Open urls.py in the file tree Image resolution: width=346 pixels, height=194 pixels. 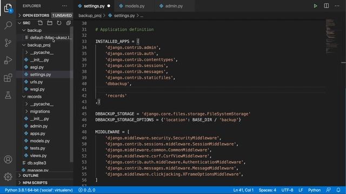[x=36, y=82]
